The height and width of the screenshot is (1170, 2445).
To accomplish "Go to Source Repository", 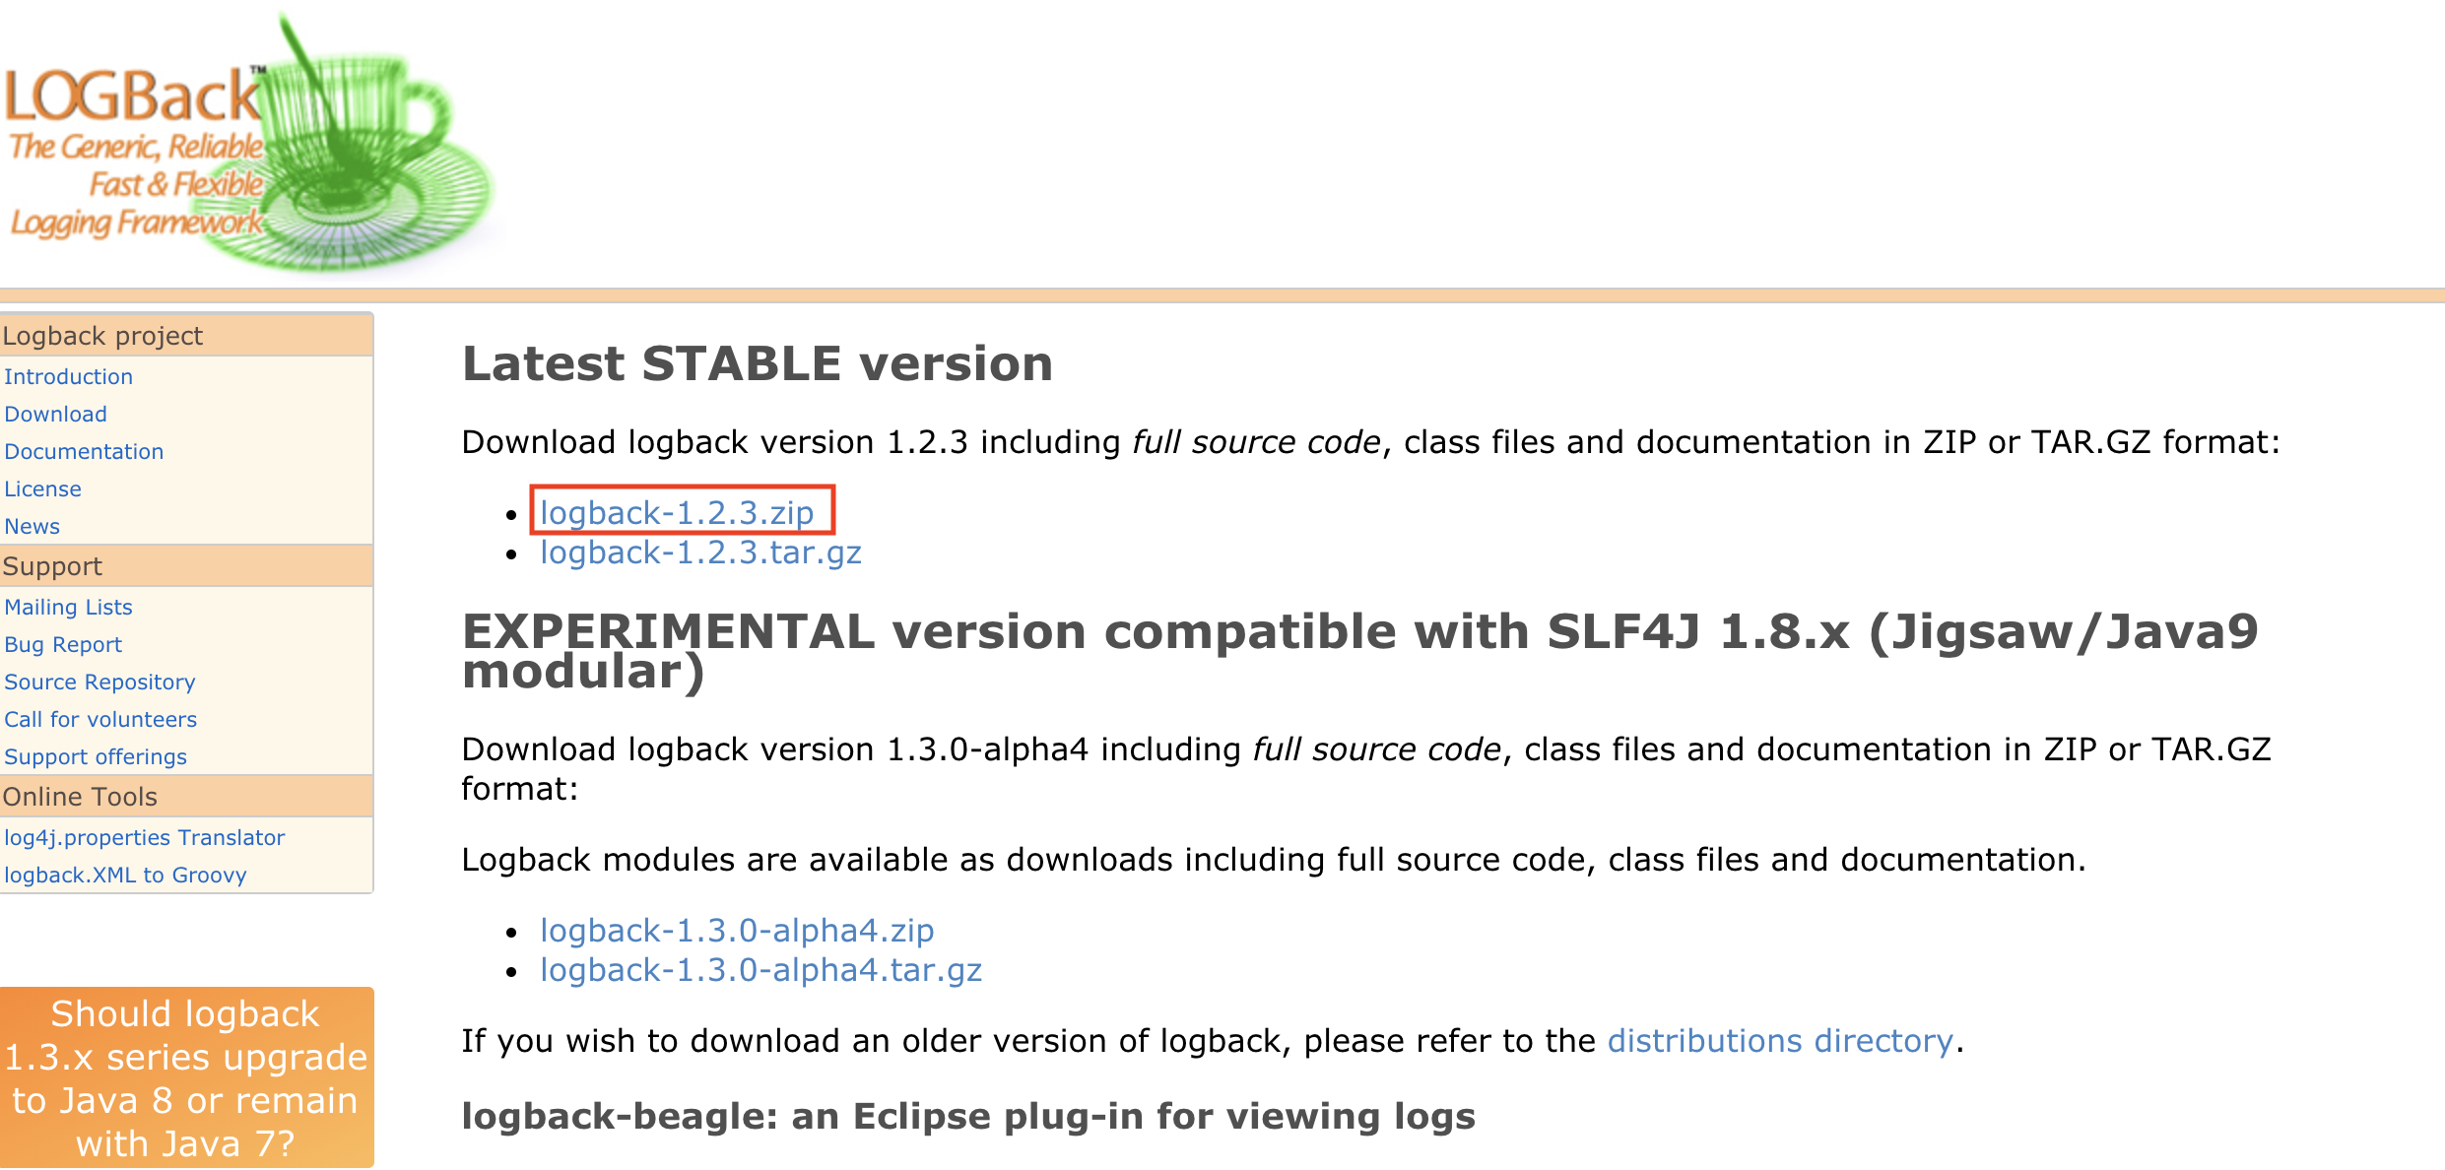I will click(99, 682).
